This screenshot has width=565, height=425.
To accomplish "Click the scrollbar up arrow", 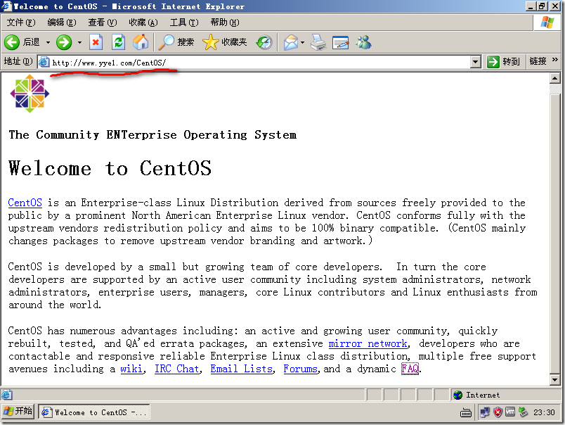I will click(x=555, y=78).
